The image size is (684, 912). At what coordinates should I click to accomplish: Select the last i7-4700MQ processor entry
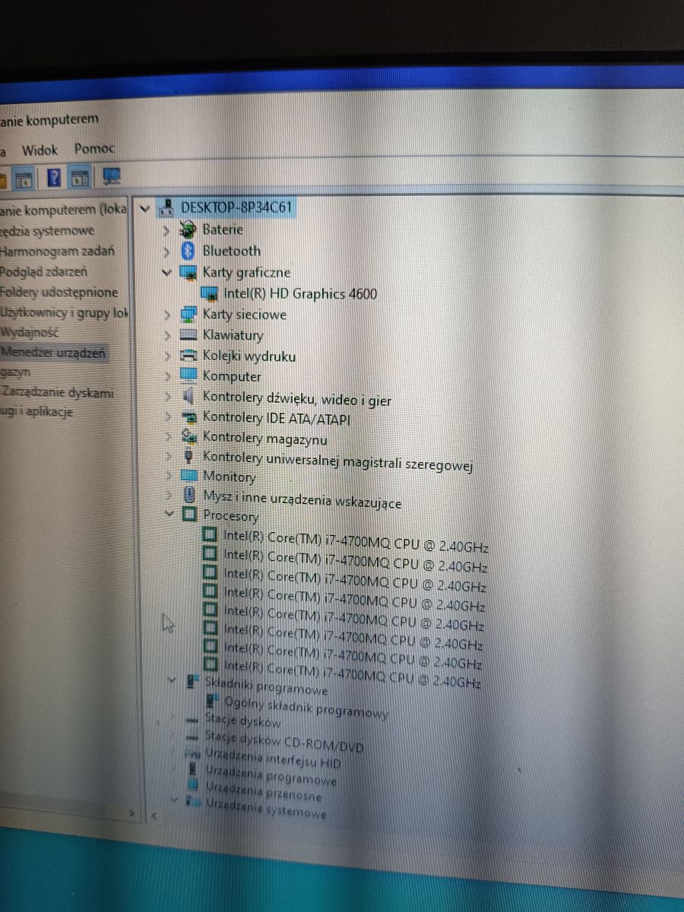point(353,675)
